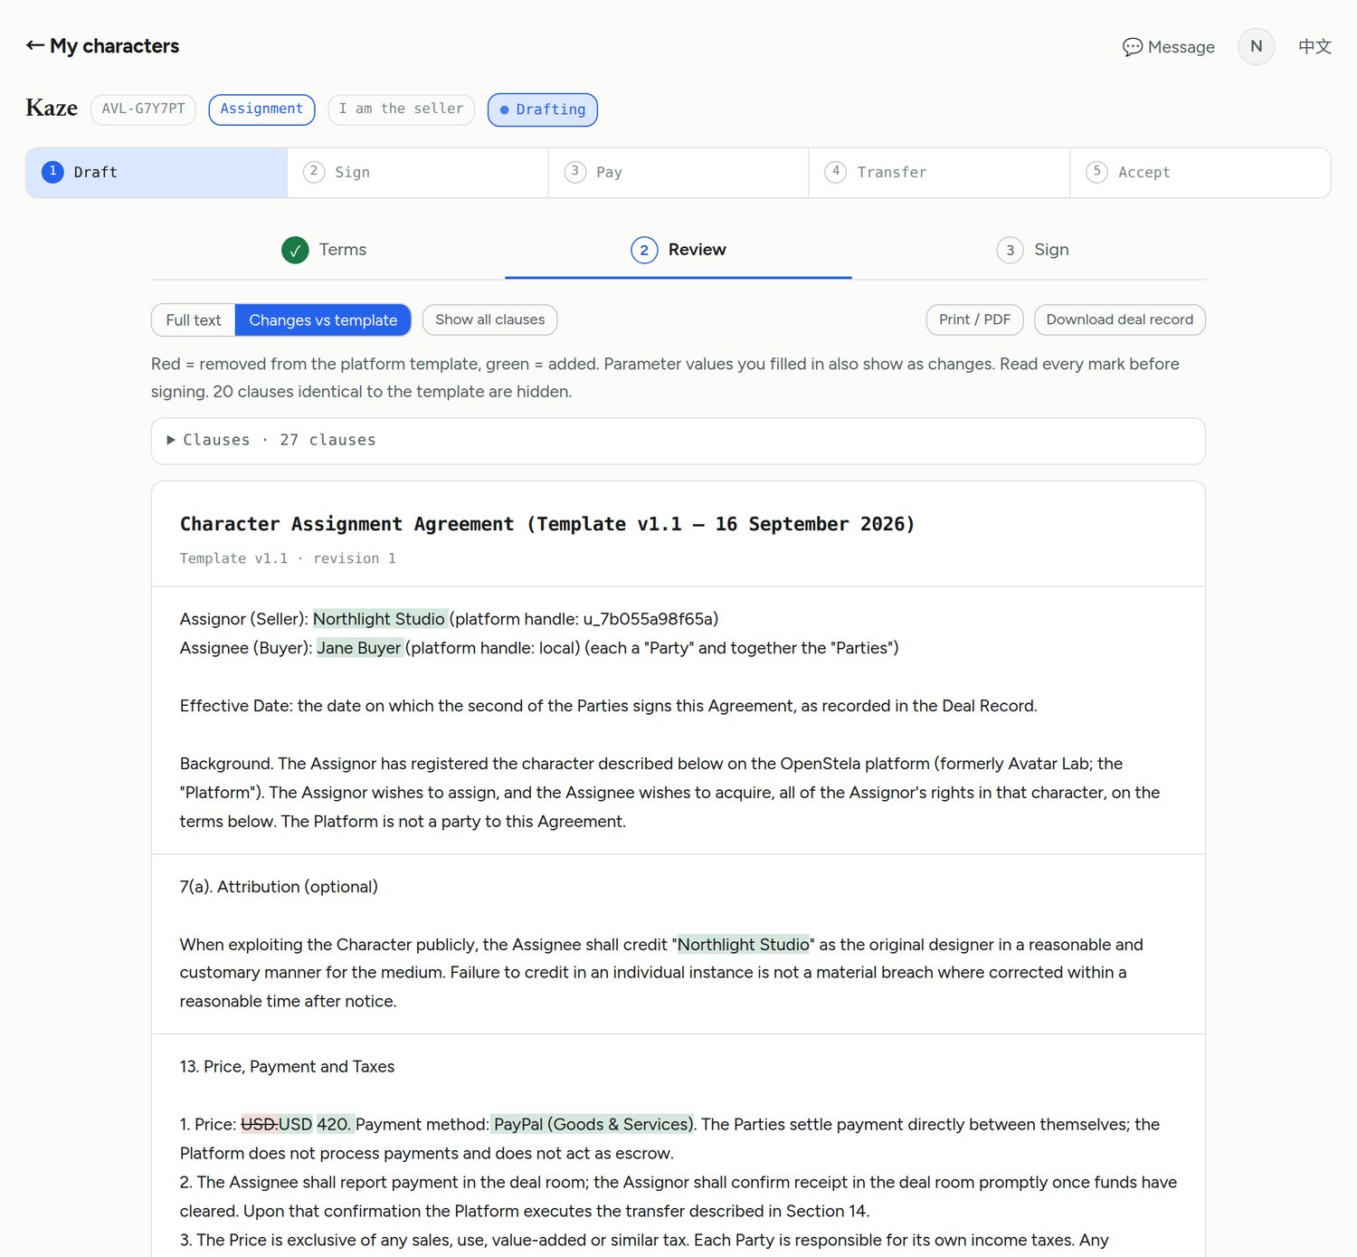
Task: Click highlighted Northlight Studio in Assignor line
Action: pyautogui.click(x=379, y=619)
